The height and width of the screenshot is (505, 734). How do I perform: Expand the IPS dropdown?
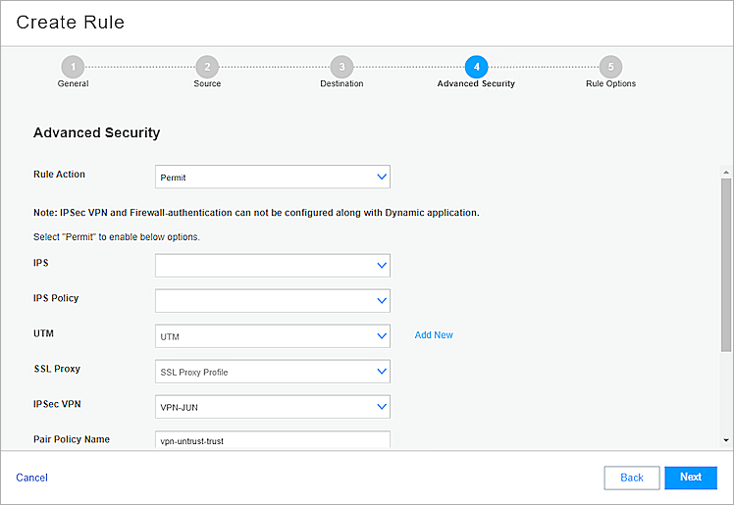tap(273, 265)
